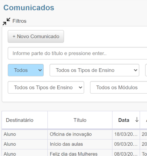Screen dimensions: 147x156
Task: Collapse the Filtros panel with arrows icon
Action: coord(6,21)
